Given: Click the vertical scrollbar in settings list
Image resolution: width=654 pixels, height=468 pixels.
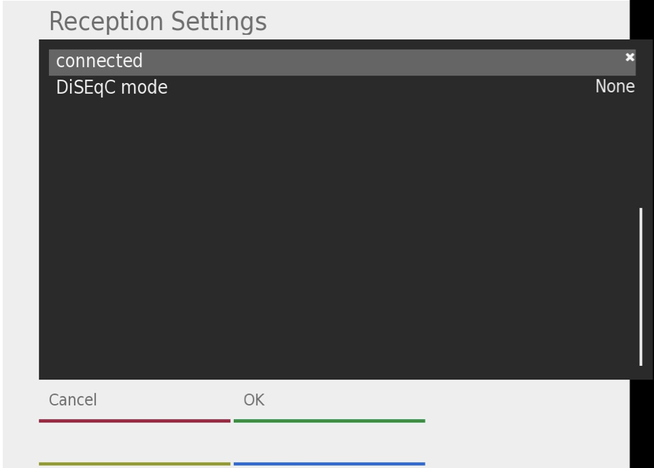Looking at the screenshot, I should point(640,286).
